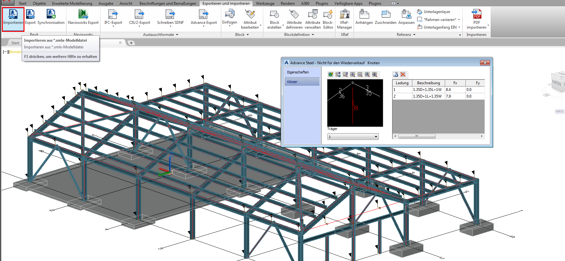The width and height of the screenshot is (565, 261).
Task: Click the horizontal scrollbar thumb under the table
Action: (417, 136)
